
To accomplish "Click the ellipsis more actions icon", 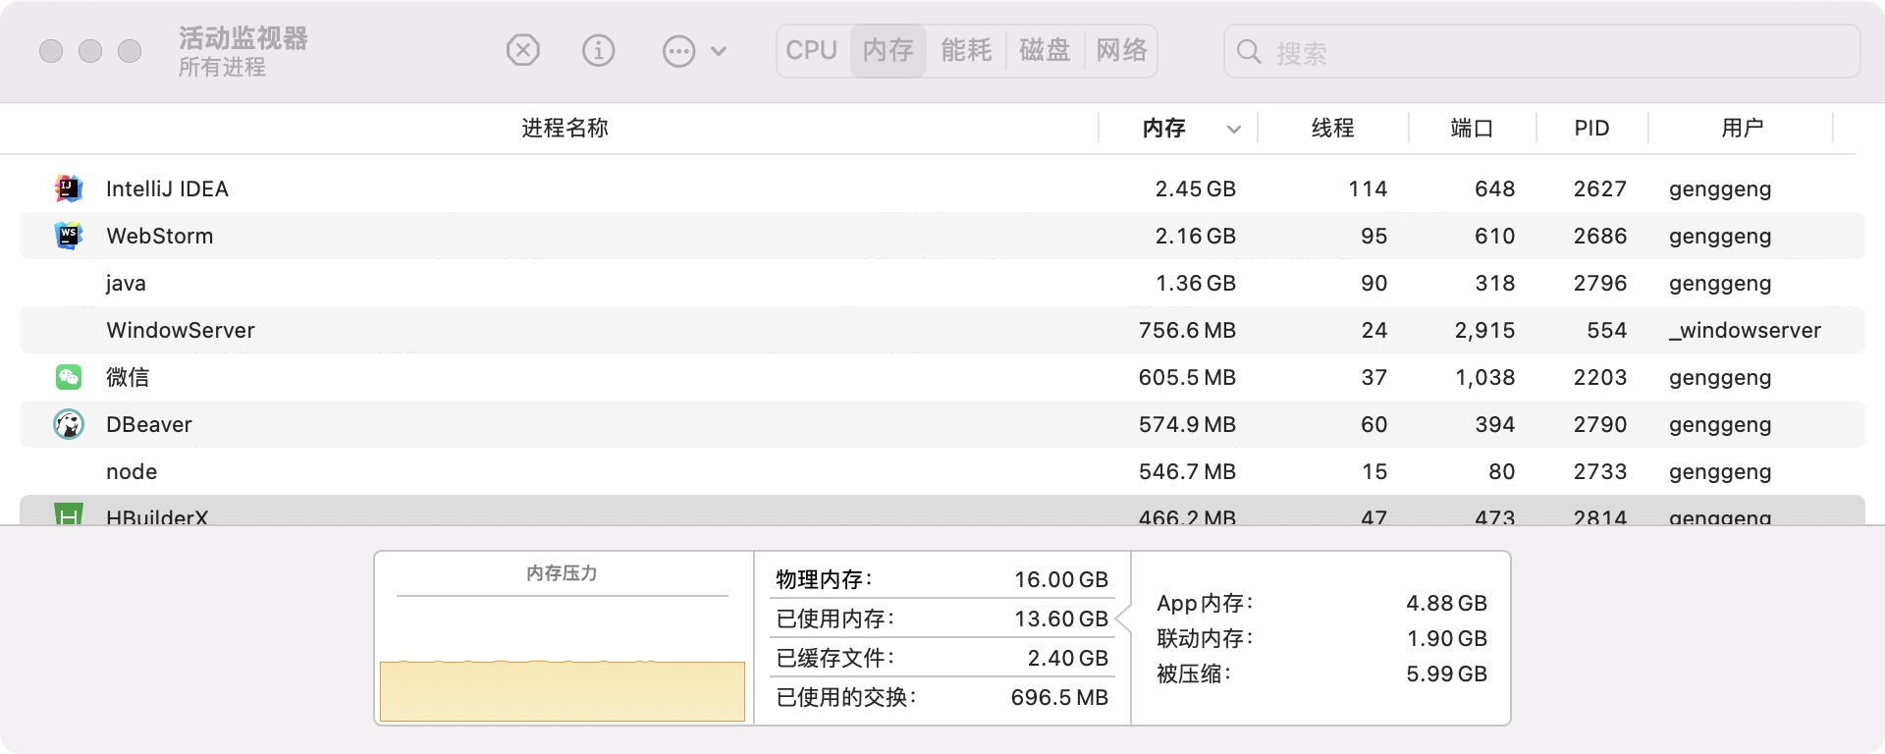I will 678,51.
